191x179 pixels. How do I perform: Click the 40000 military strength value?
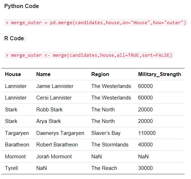pos(145,145)
